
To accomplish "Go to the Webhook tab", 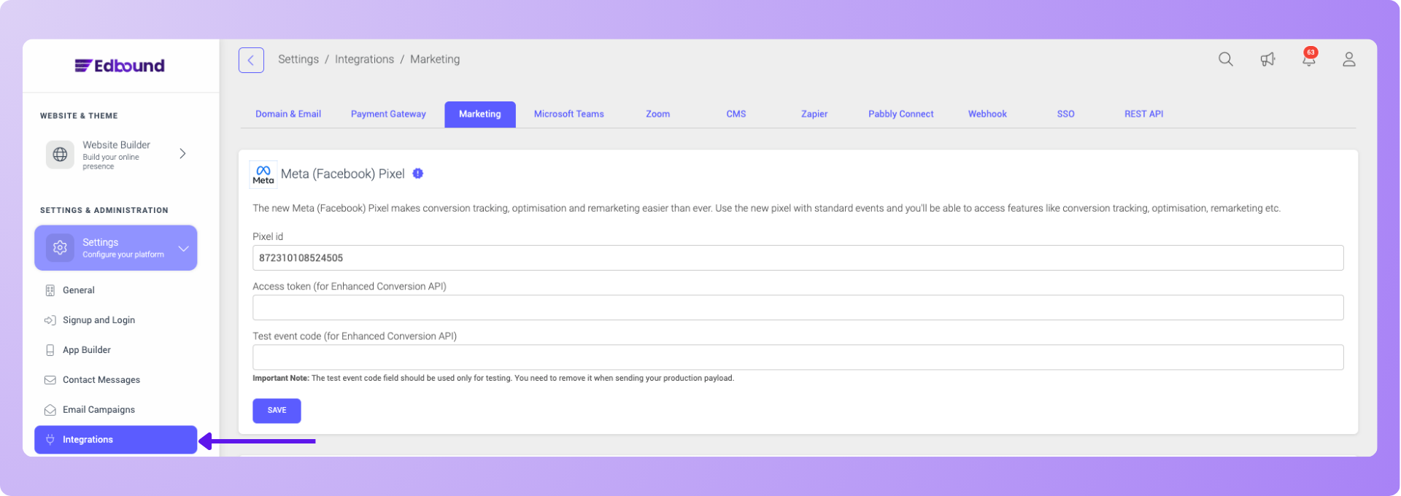I will pos(987,115).
